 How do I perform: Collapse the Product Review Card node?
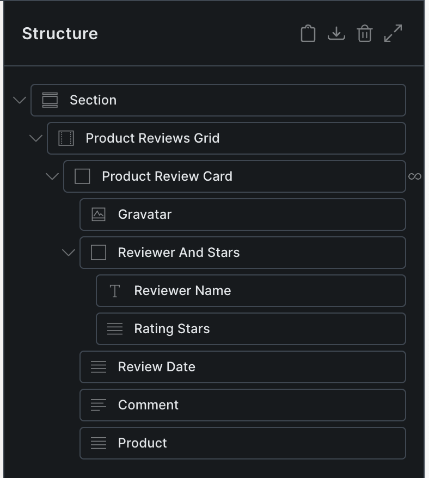pyautogui.click(x=52, y=176)
